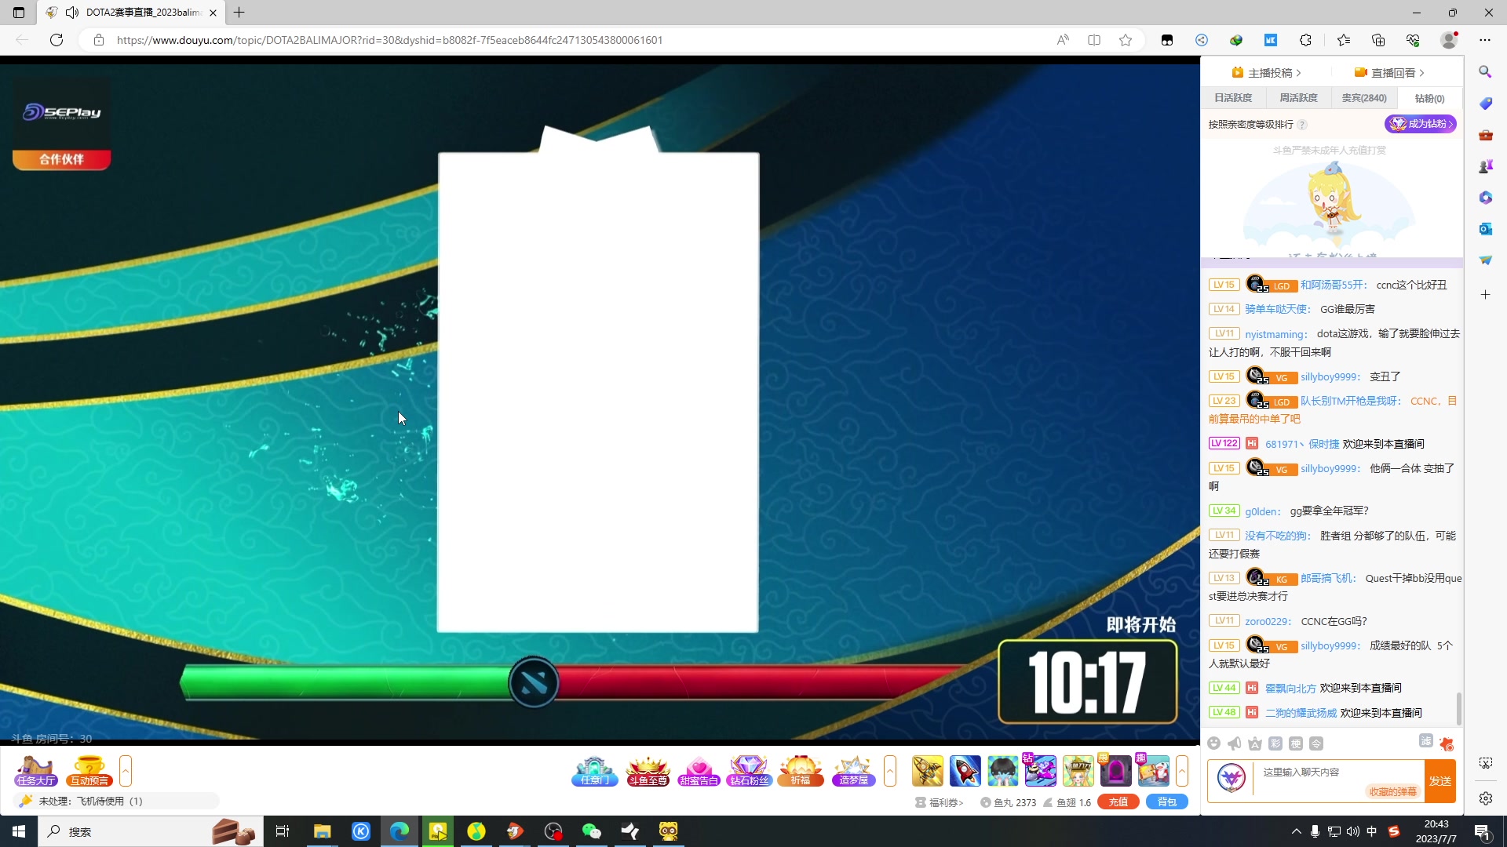Open 收藏的弹幕 saved danmaku
Screen dimensions: 1507x847
tap(1392, 791)
